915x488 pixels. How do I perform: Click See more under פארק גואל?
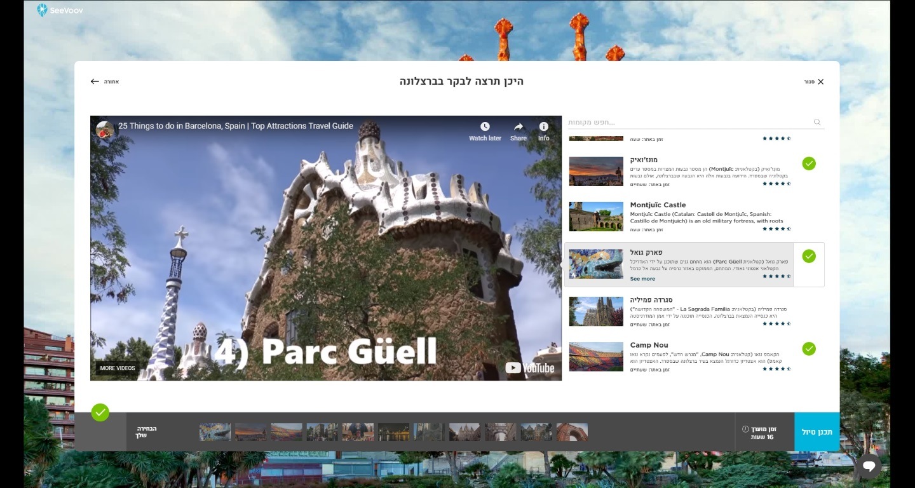pos(642,279)
